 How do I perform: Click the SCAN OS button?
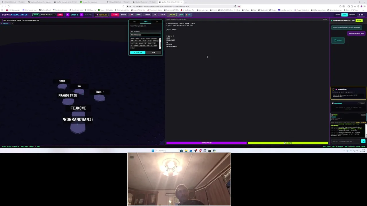pyautogui.click(x=36, y=15)
